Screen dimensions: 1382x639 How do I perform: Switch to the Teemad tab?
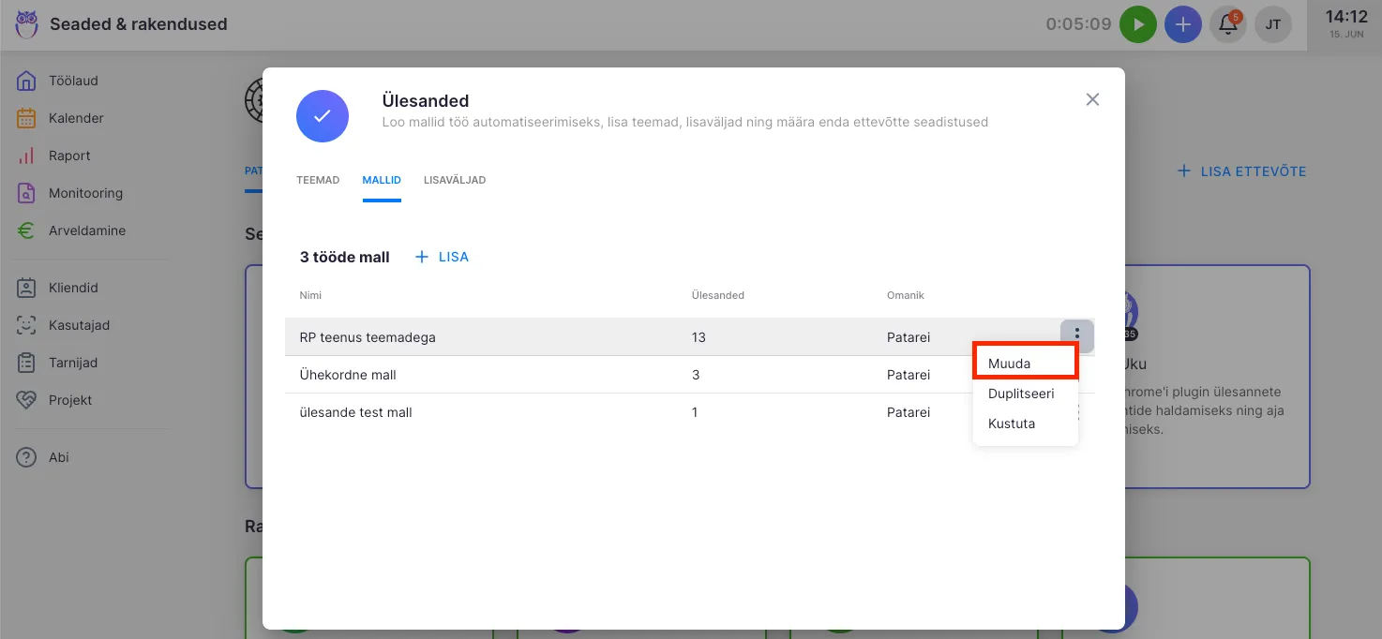click(x=318, y=180)
